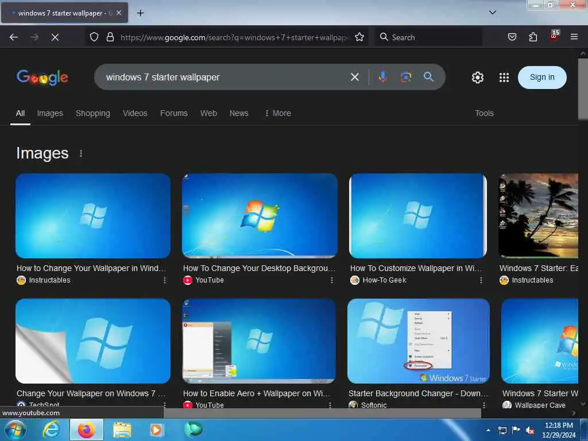The width and height of the screenshot is (588, 441).
Task: Open the 'How To Customize Wallpaper in Wi...' link
Action: [416, 268]
